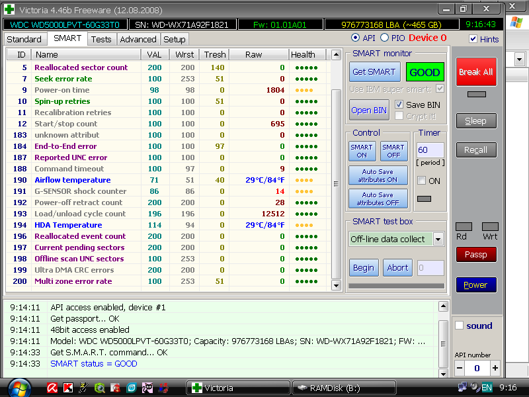This screenshot has width=529, height=397.
Task: Expand the Off-line data collect dropdown
Action: [x=438, y=240]
